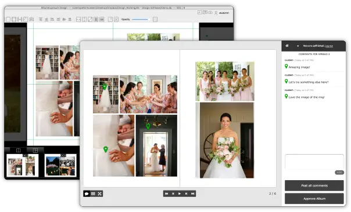Switch to the layout templates tab in design window
This screenshot has height=212, width=351.
point(35,150)
